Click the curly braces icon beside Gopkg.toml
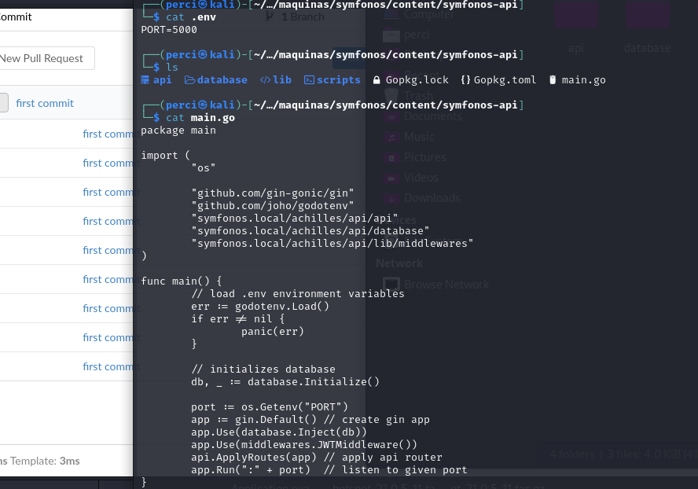Image resolution: width=698 pixels, height=489 pixels. (465, 80)
